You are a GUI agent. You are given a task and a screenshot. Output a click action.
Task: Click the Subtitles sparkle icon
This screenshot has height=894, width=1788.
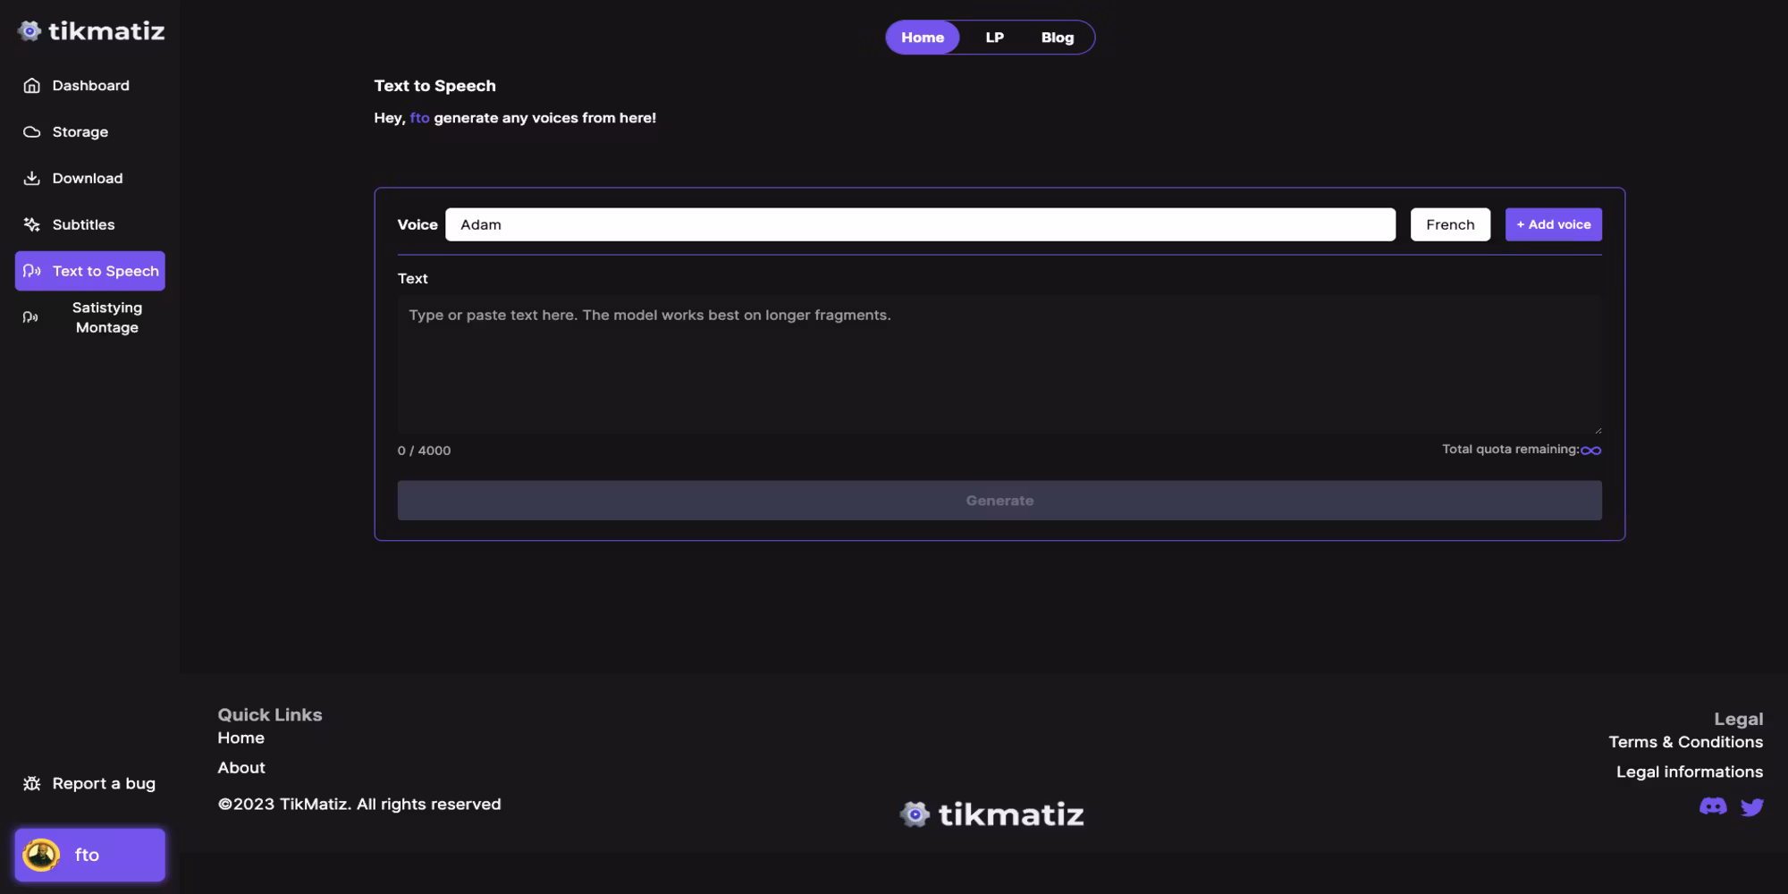coord(32,225)
